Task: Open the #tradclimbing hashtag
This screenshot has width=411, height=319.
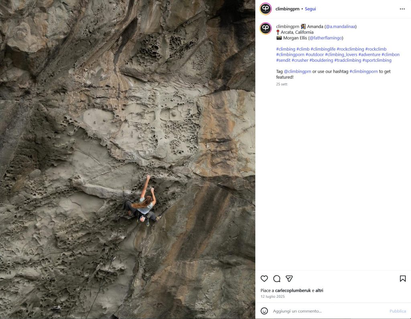Action: point(348,60)
